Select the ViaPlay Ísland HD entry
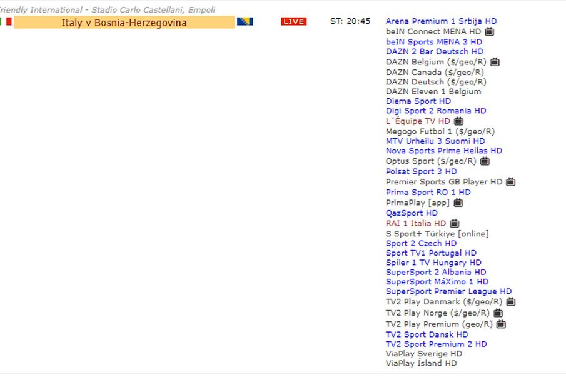This screenshot has width=566, height=377. click(x=422, y=364)
